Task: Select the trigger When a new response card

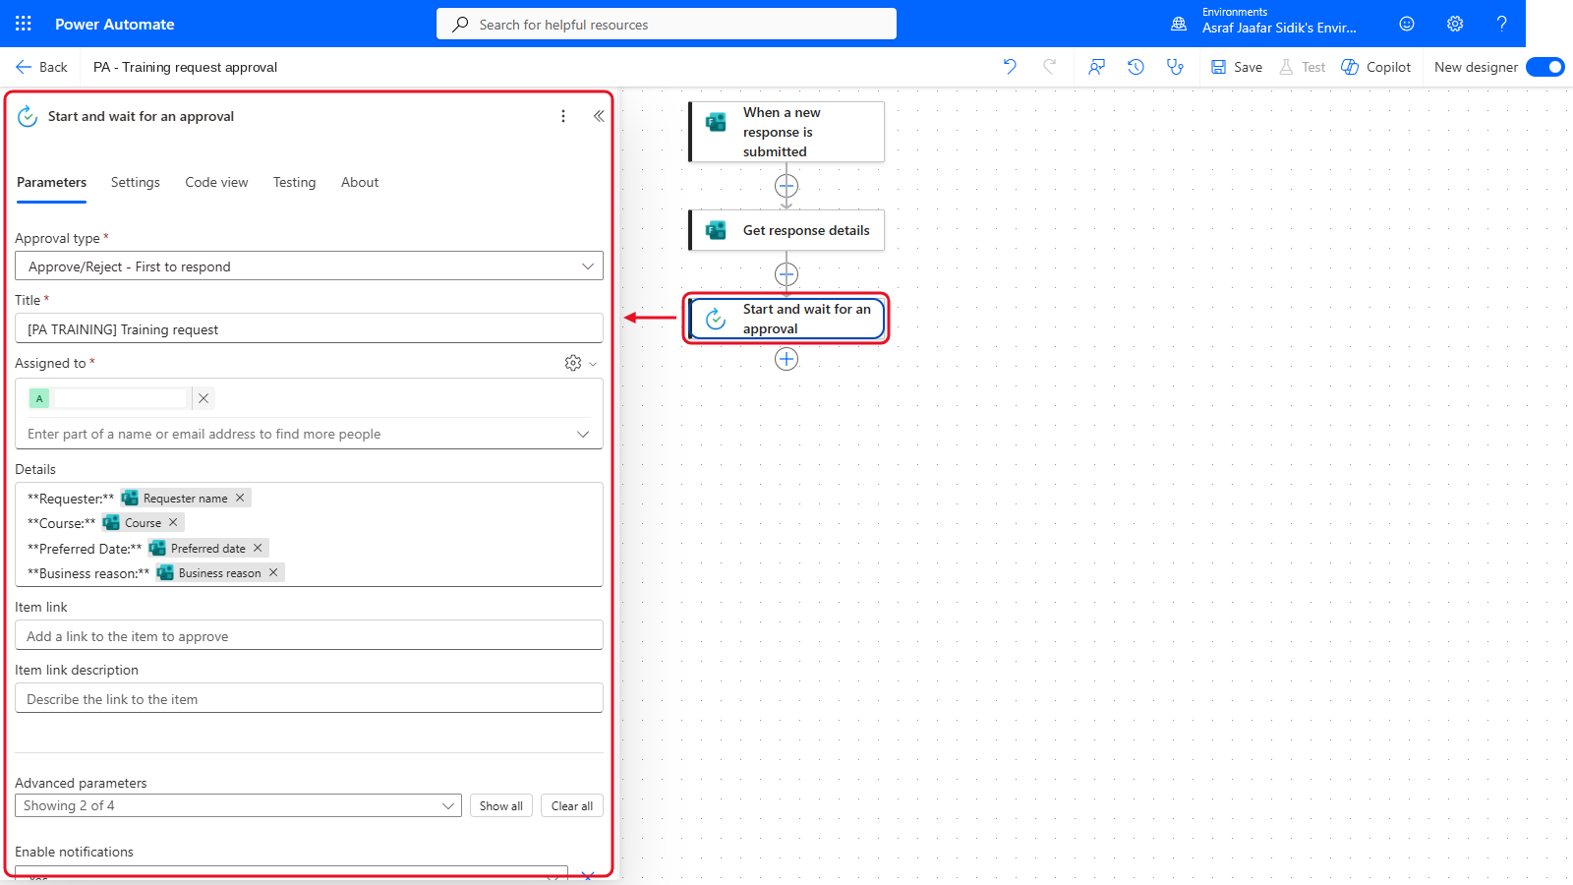Action: (786, 132)
